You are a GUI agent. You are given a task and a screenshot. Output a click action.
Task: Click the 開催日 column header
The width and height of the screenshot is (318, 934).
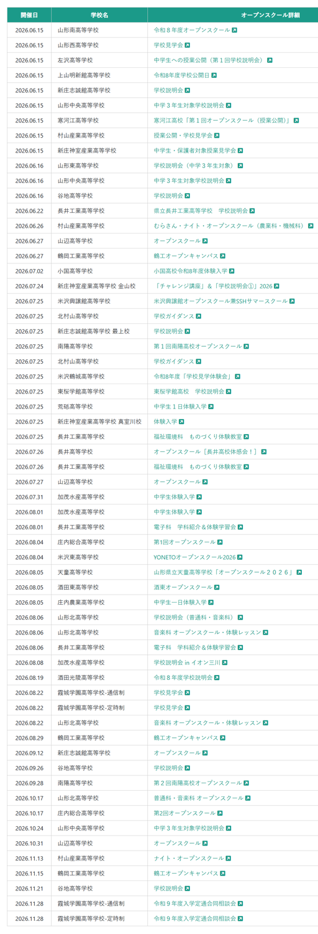(x=29, y=14)
